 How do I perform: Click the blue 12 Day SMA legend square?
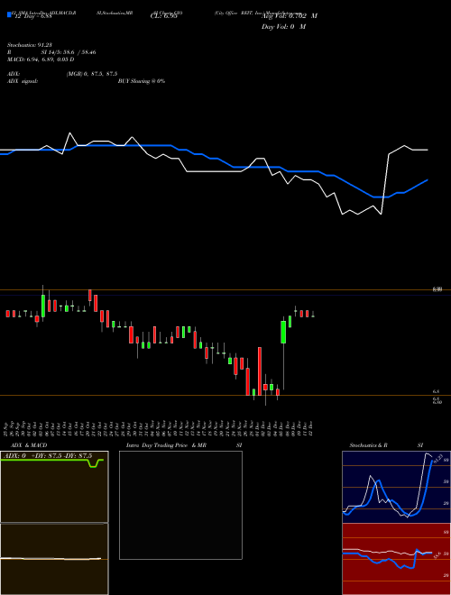tap(10, 15)
